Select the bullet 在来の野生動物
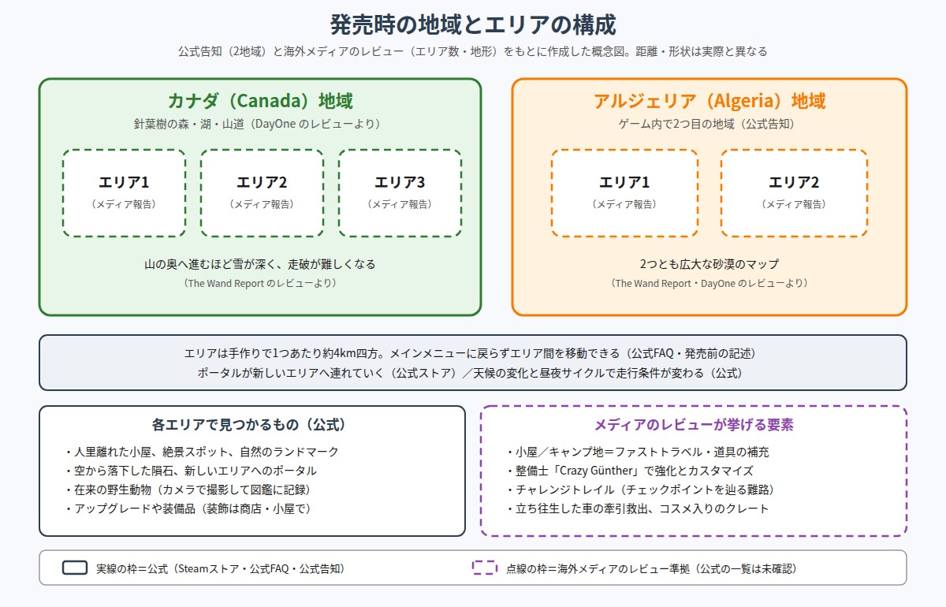 [x=188, y=490]
